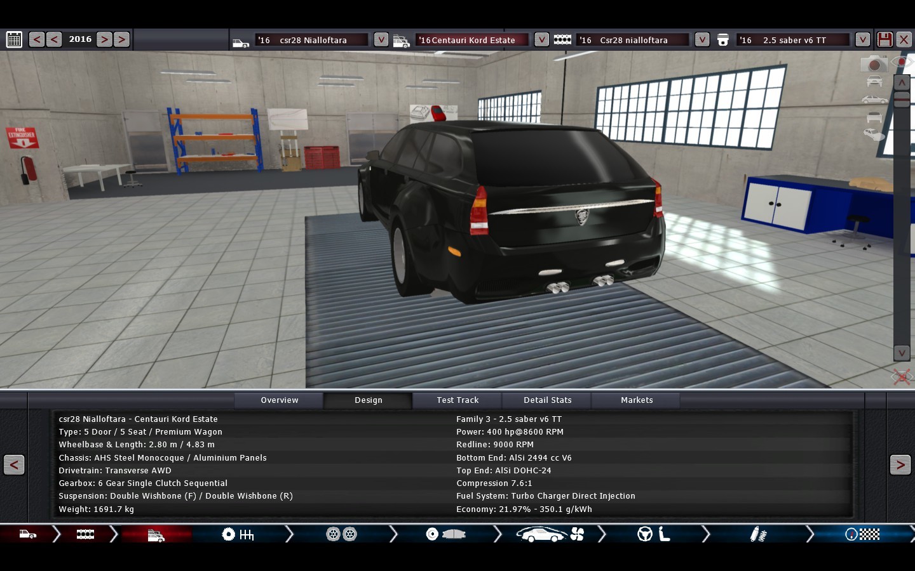The height and width of the screenshot is (571, 915).
Task: Open the brakes design step
Action: point(445,535)
